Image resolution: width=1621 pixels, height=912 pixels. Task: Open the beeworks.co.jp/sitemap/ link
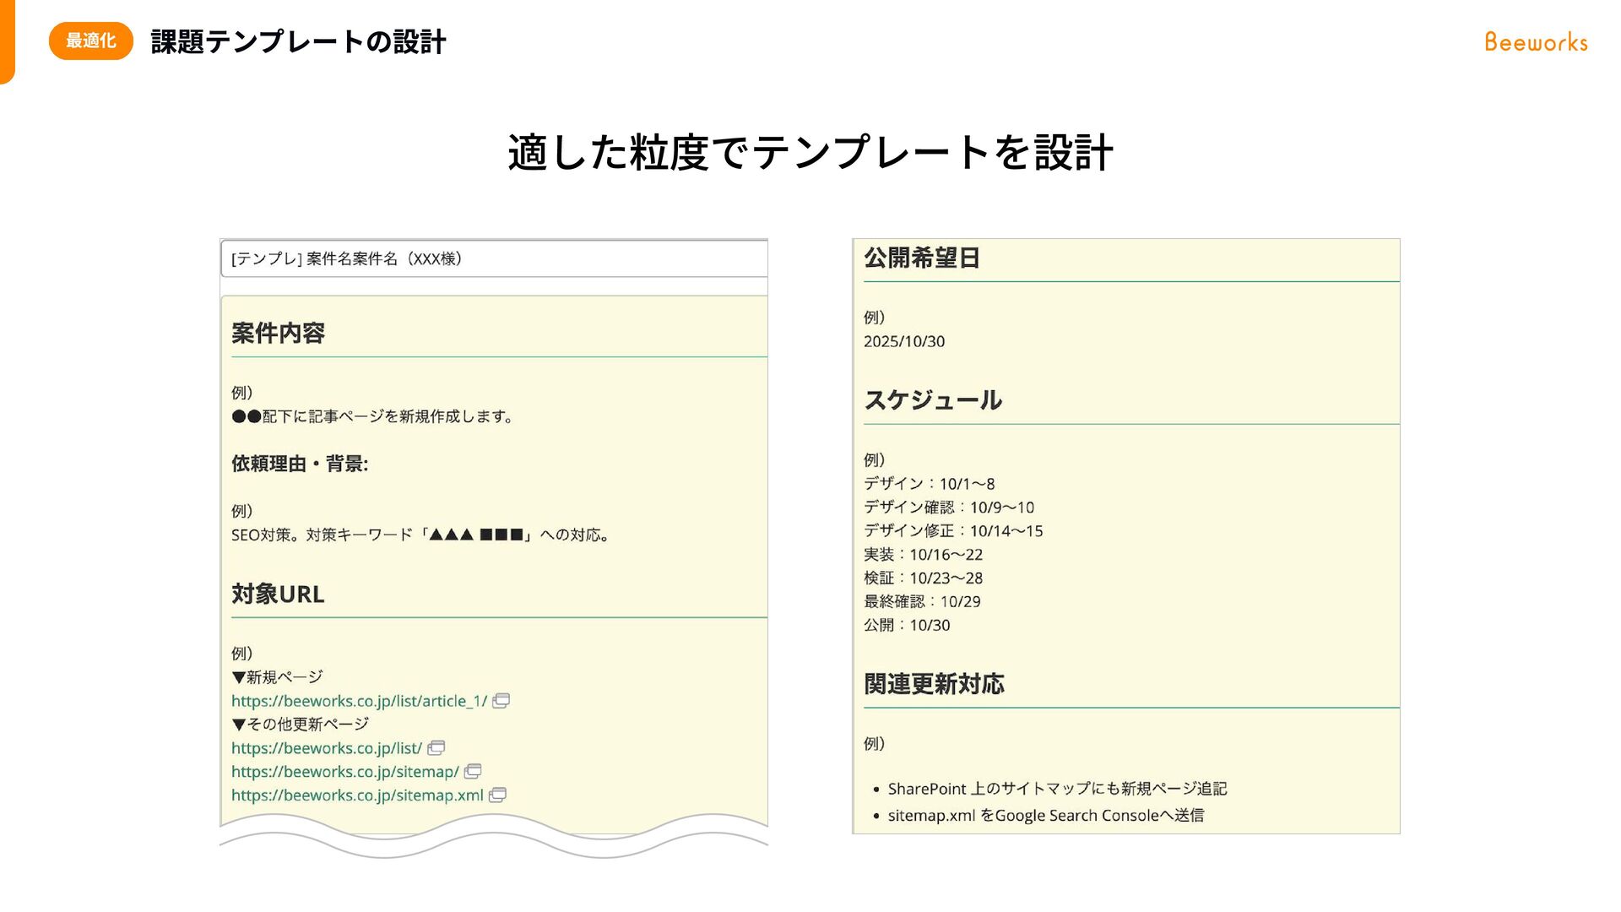pos(344,772)
